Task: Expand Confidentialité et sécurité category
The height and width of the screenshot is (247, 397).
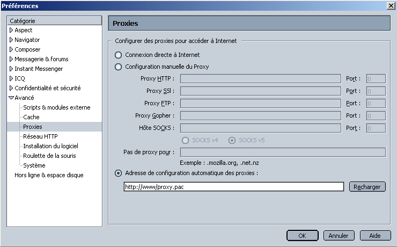Action: 11,88
